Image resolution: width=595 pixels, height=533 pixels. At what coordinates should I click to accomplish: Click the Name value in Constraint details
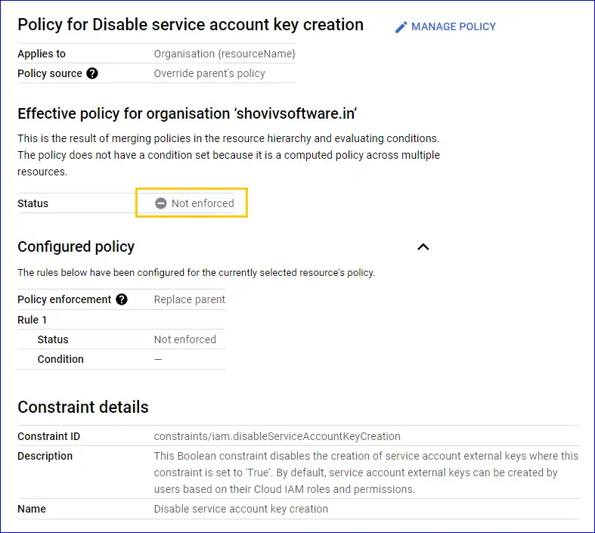pyautogui.click(x=240, y=509)
